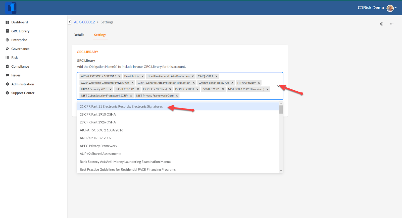Remove HIPAA Security 2013 tag

click(111, 89)
